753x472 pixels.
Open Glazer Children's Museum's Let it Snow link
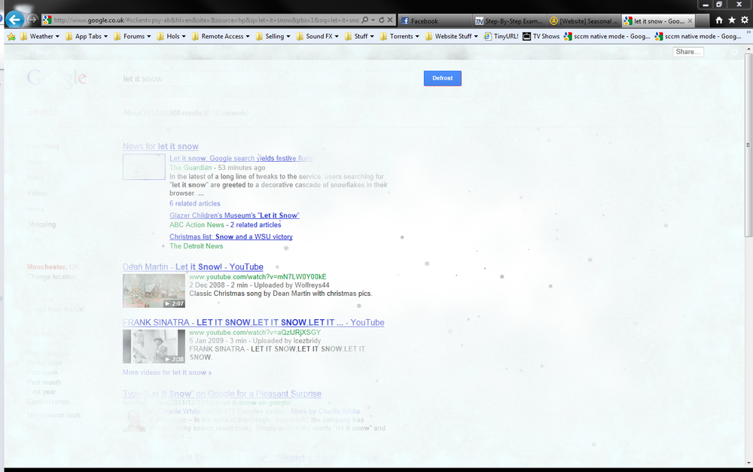(234, 215)
